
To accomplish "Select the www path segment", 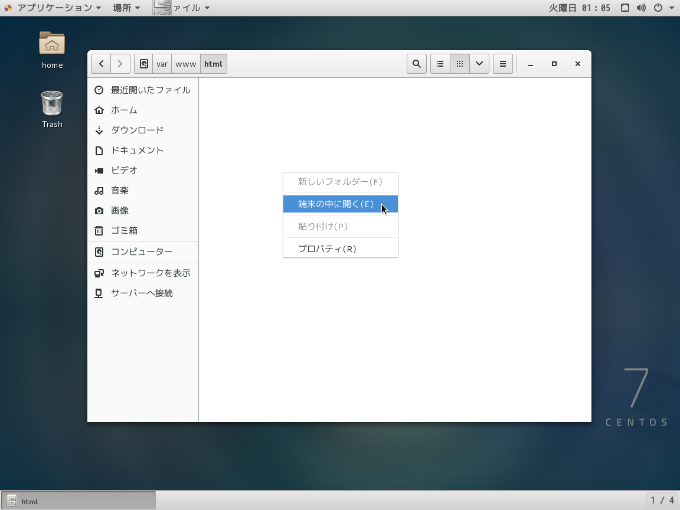I will tap(185, 64).
